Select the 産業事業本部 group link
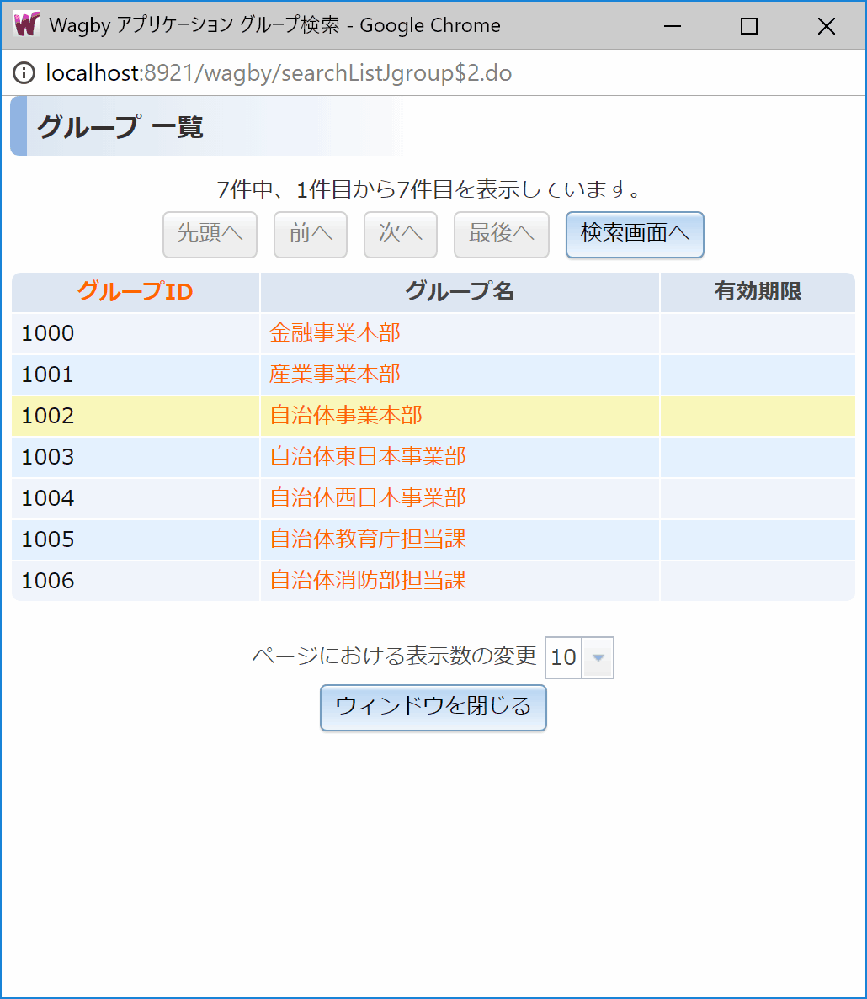This screenshot has height=999, width=867. [x=334, y=374]
